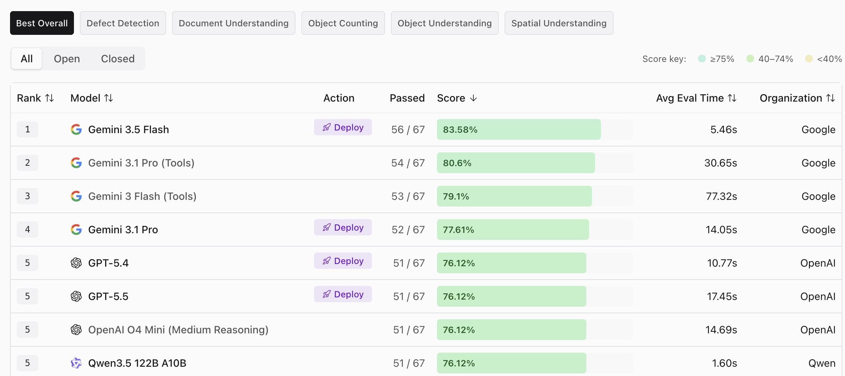Open the Gemini 3.1 Pro (Tools) entry
This screenshot has height=376, width=845.
tap(141, 163)
